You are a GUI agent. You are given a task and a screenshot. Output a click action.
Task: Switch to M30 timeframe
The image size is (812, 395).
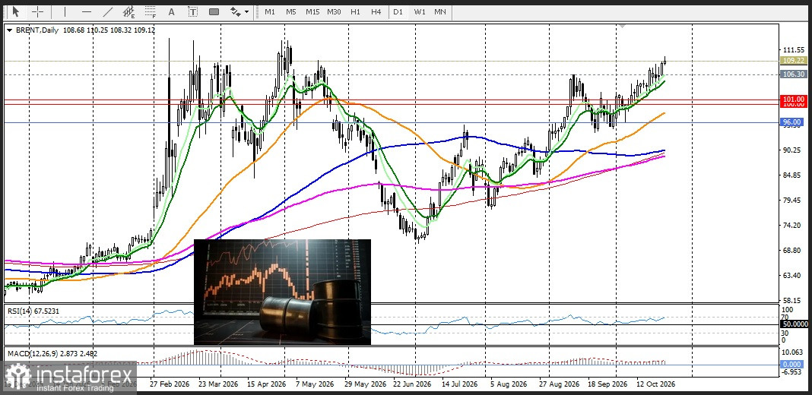coord(334,11)
